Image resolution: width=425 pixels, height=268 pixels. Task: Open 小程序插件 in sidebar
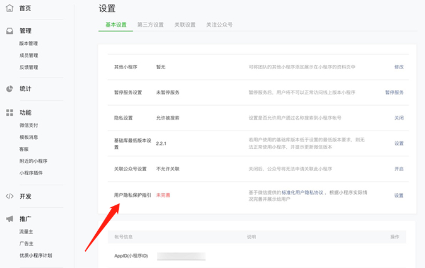(31, 173)
